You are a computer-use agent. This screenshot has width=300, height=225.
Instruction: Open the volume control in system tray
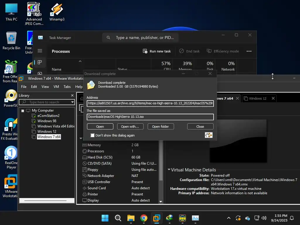[x=264, y=218]
